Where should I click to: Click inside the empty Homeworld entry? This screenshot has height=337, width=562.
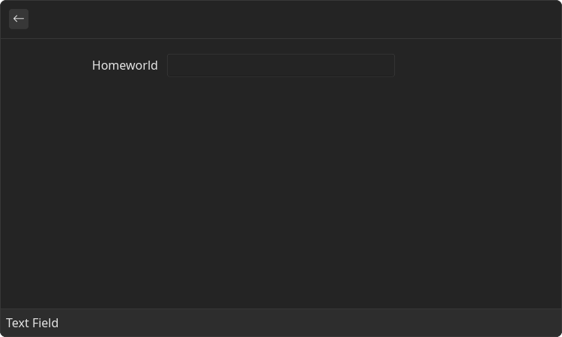[281, 65]
